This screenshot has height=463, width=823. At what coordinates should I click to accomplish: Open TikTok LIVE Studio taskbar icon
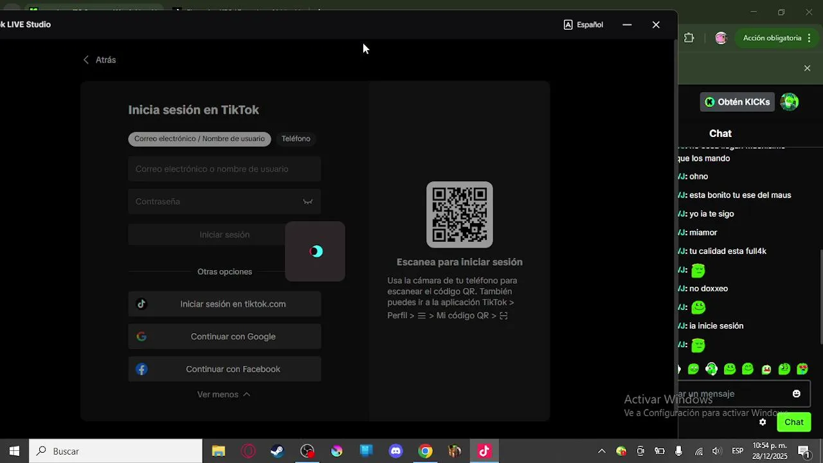484,451
